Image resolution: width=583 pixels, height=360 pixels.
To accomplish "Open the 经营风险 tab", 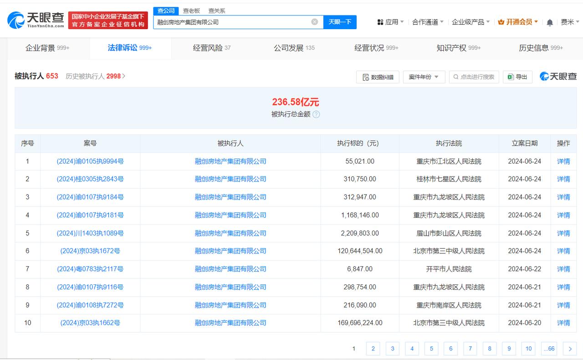I will tap(212, 48).
